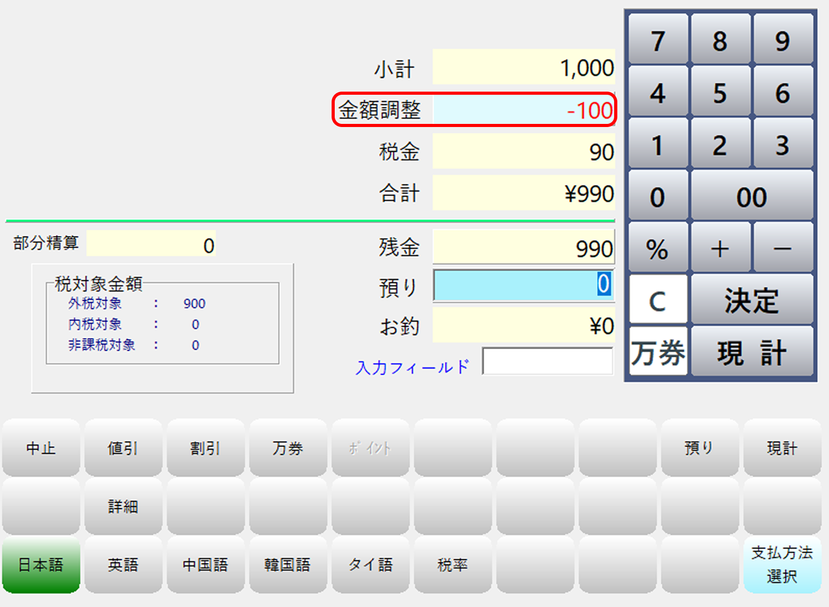Click the plus (+) keypad key
This screenshot has height=607, width=829.
pyautogui.click(x=720, y=249)
